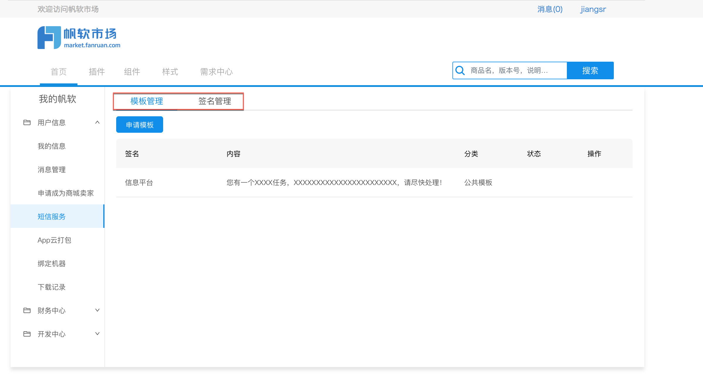
Task: Select 绑定机器 in the sidebar
Action: coord(52,264)
